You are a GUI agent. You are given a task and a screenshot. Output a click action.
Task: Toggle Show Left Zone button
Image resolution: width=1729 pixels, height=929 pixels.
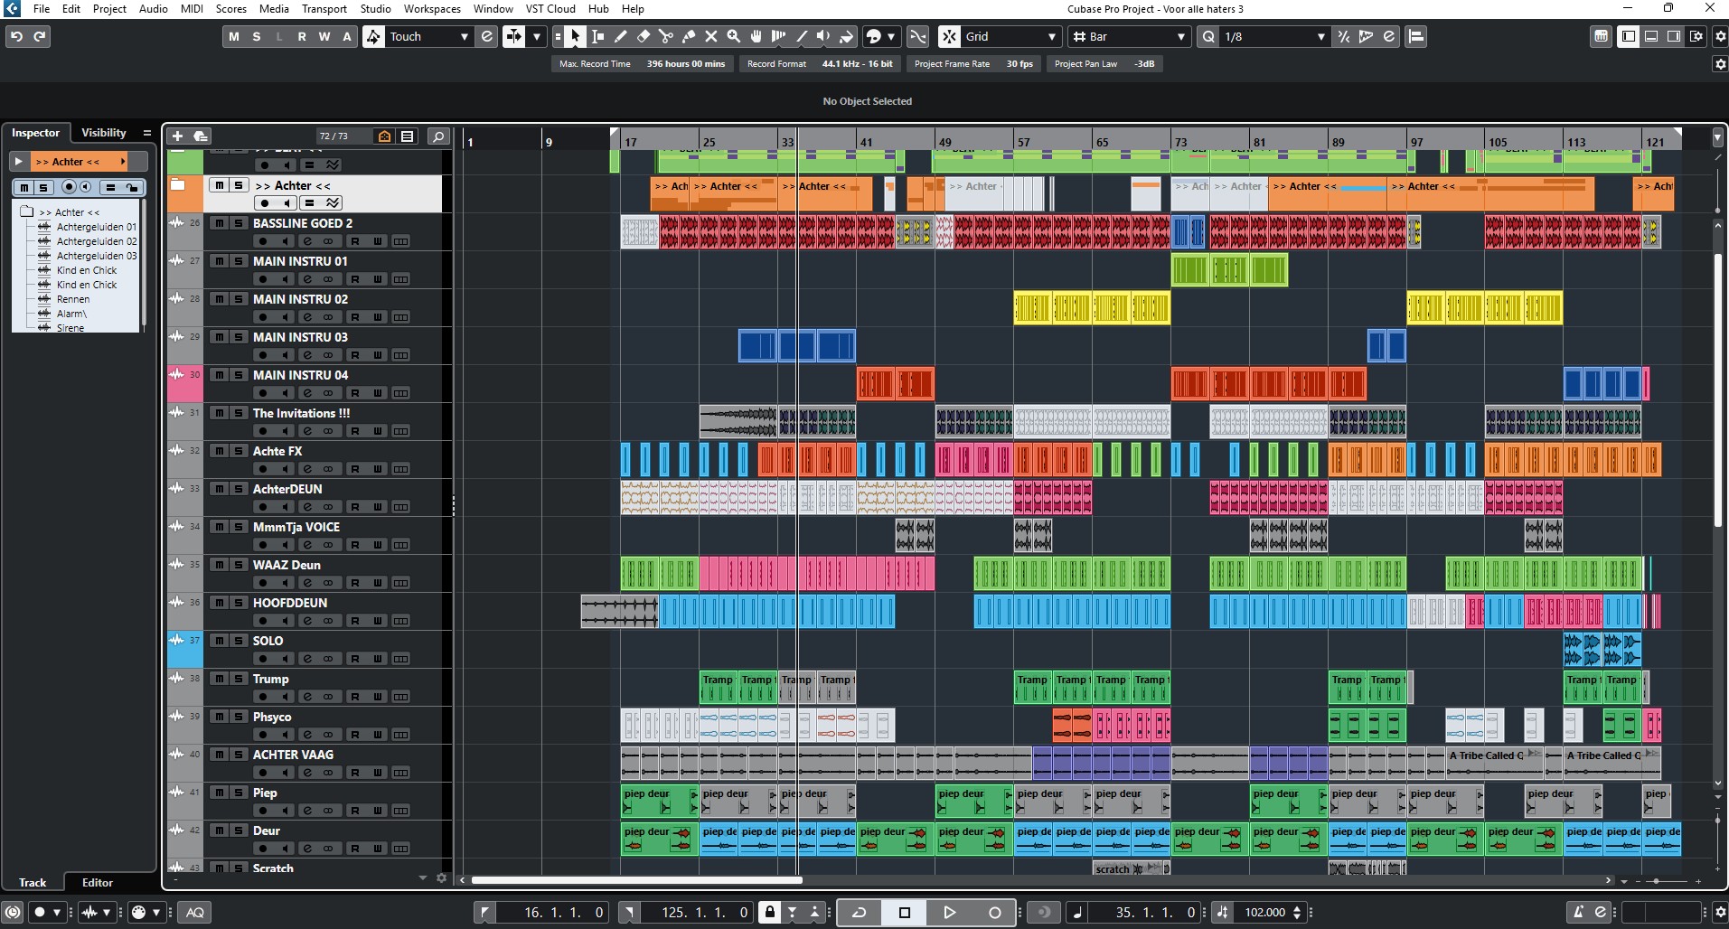1628,36
